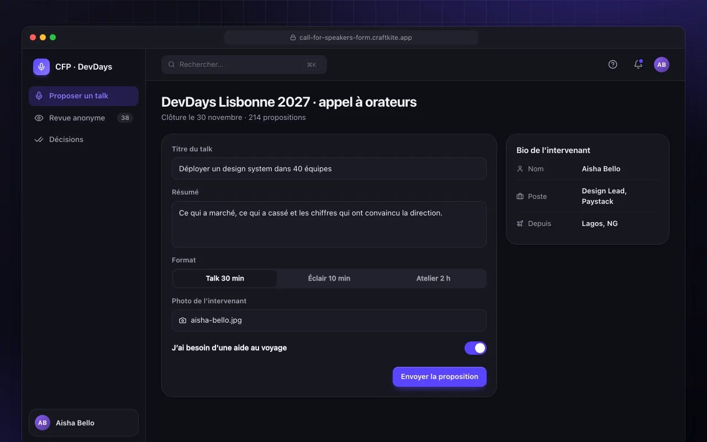The height and width of the screenshot is (442, 707).
Task: Go to Proposer un talk
Action: click(x=83, y=96)
